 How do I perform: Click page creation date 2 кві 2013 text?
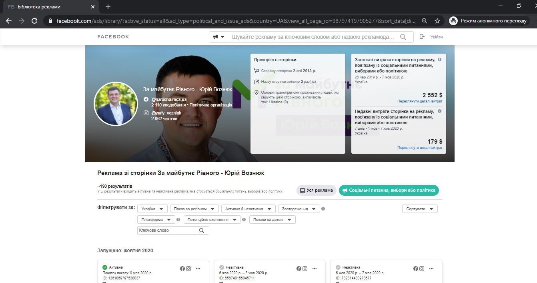304,71
